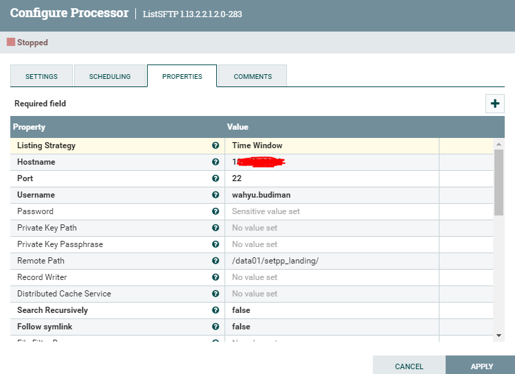
Task: Open help icon for Port
Action: point(216,178)
